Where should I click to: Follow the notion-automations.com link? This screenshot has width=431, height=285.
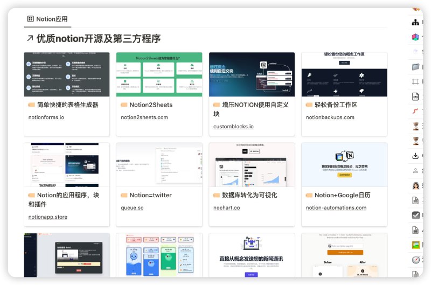coord(336,208)
